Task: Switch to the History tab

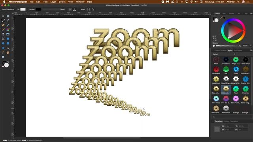Action: [x=226, y=121]
